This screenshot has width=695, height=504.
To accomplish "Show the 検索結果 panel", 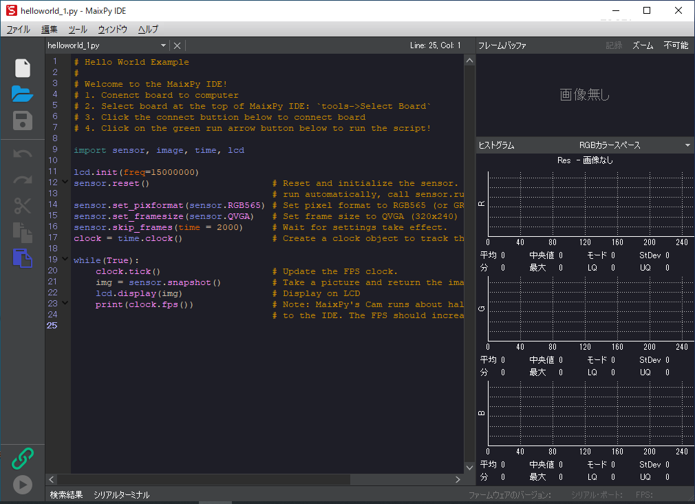I will 67,494.
